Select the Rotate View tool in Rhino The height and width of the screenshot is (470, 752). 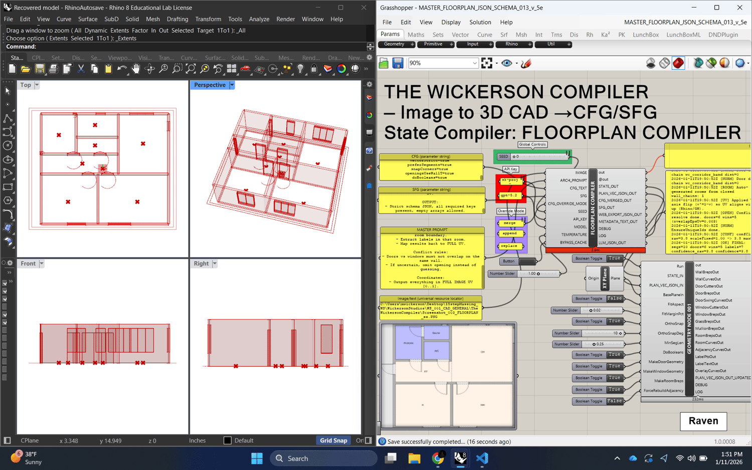tap(149, 69)
